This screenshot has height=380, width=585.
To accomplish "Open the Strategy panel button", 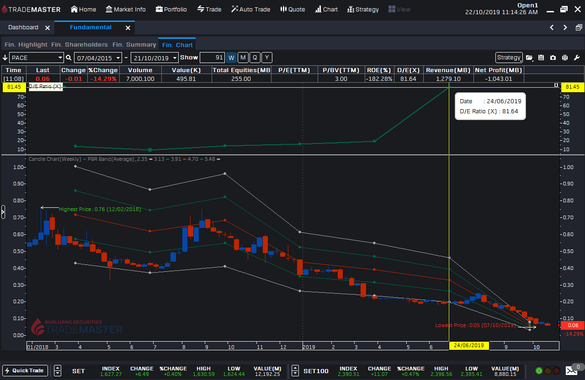I will pyautogui.click(x=509, y=57).
